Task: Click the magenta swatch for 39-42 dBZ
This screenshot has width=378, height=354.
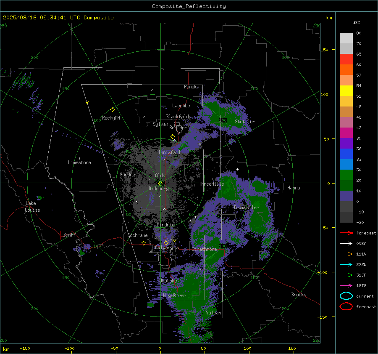Action: point(346,133)
